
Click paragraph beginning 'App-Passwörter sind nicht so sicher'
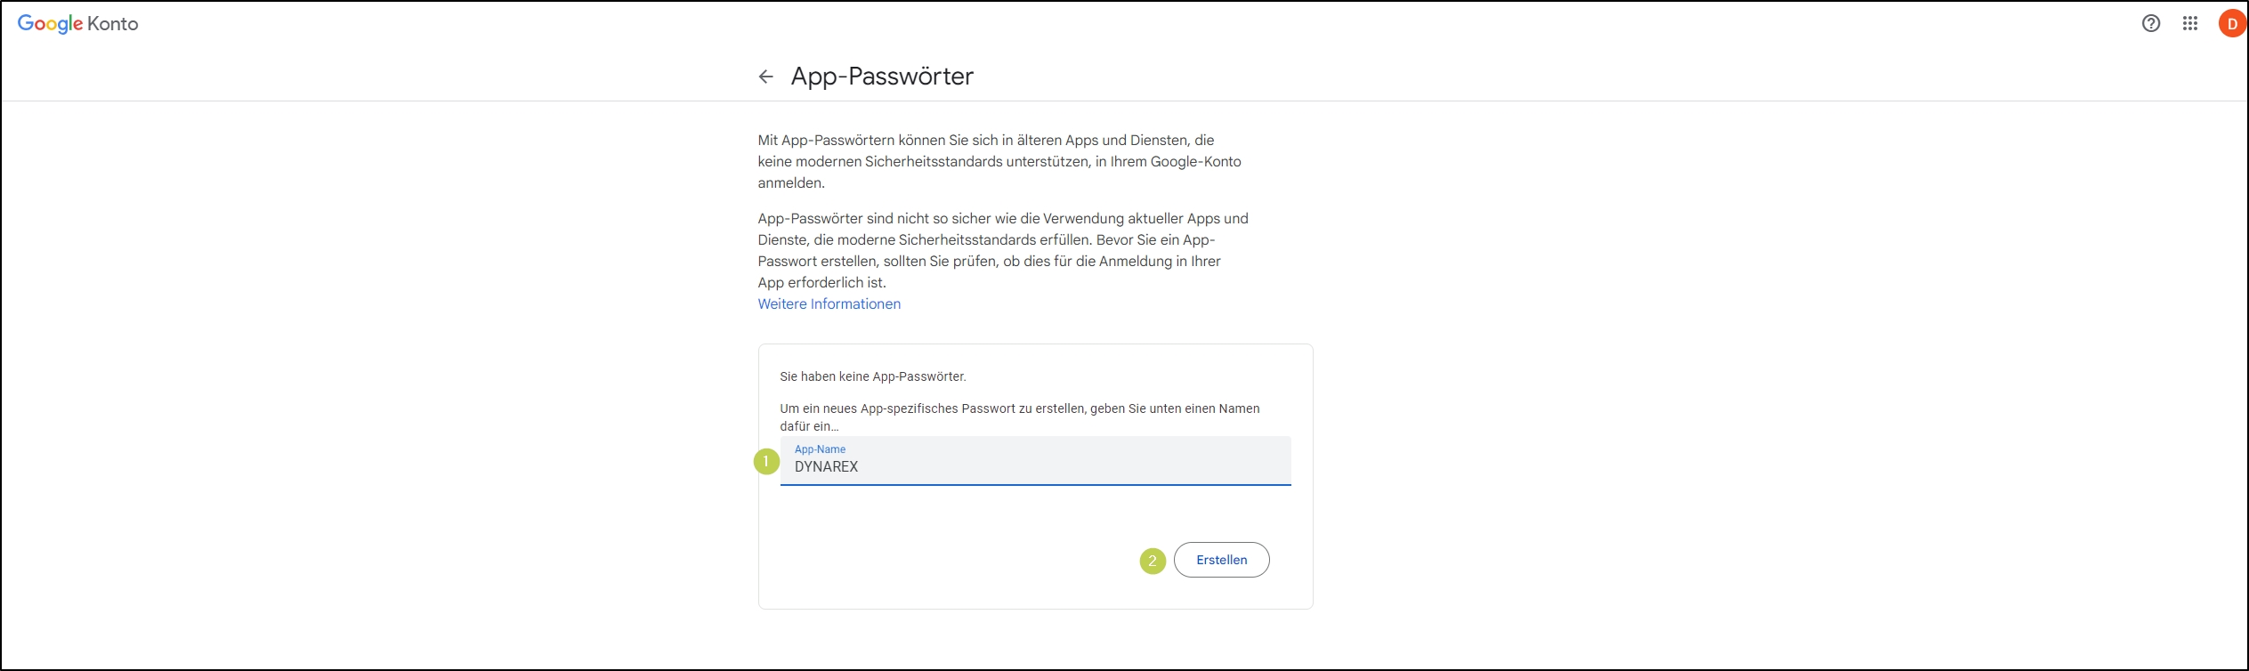click(1003, 251)
